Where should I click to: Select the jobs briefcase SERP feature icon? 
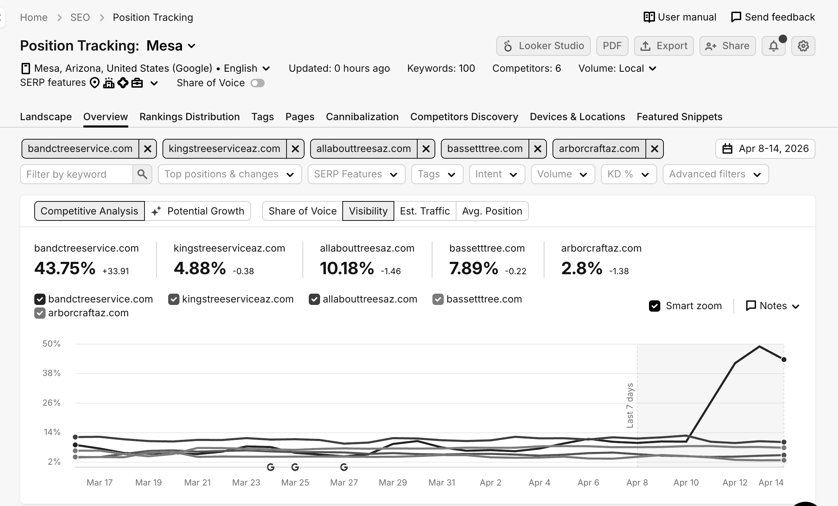click(x=137, y=83)
